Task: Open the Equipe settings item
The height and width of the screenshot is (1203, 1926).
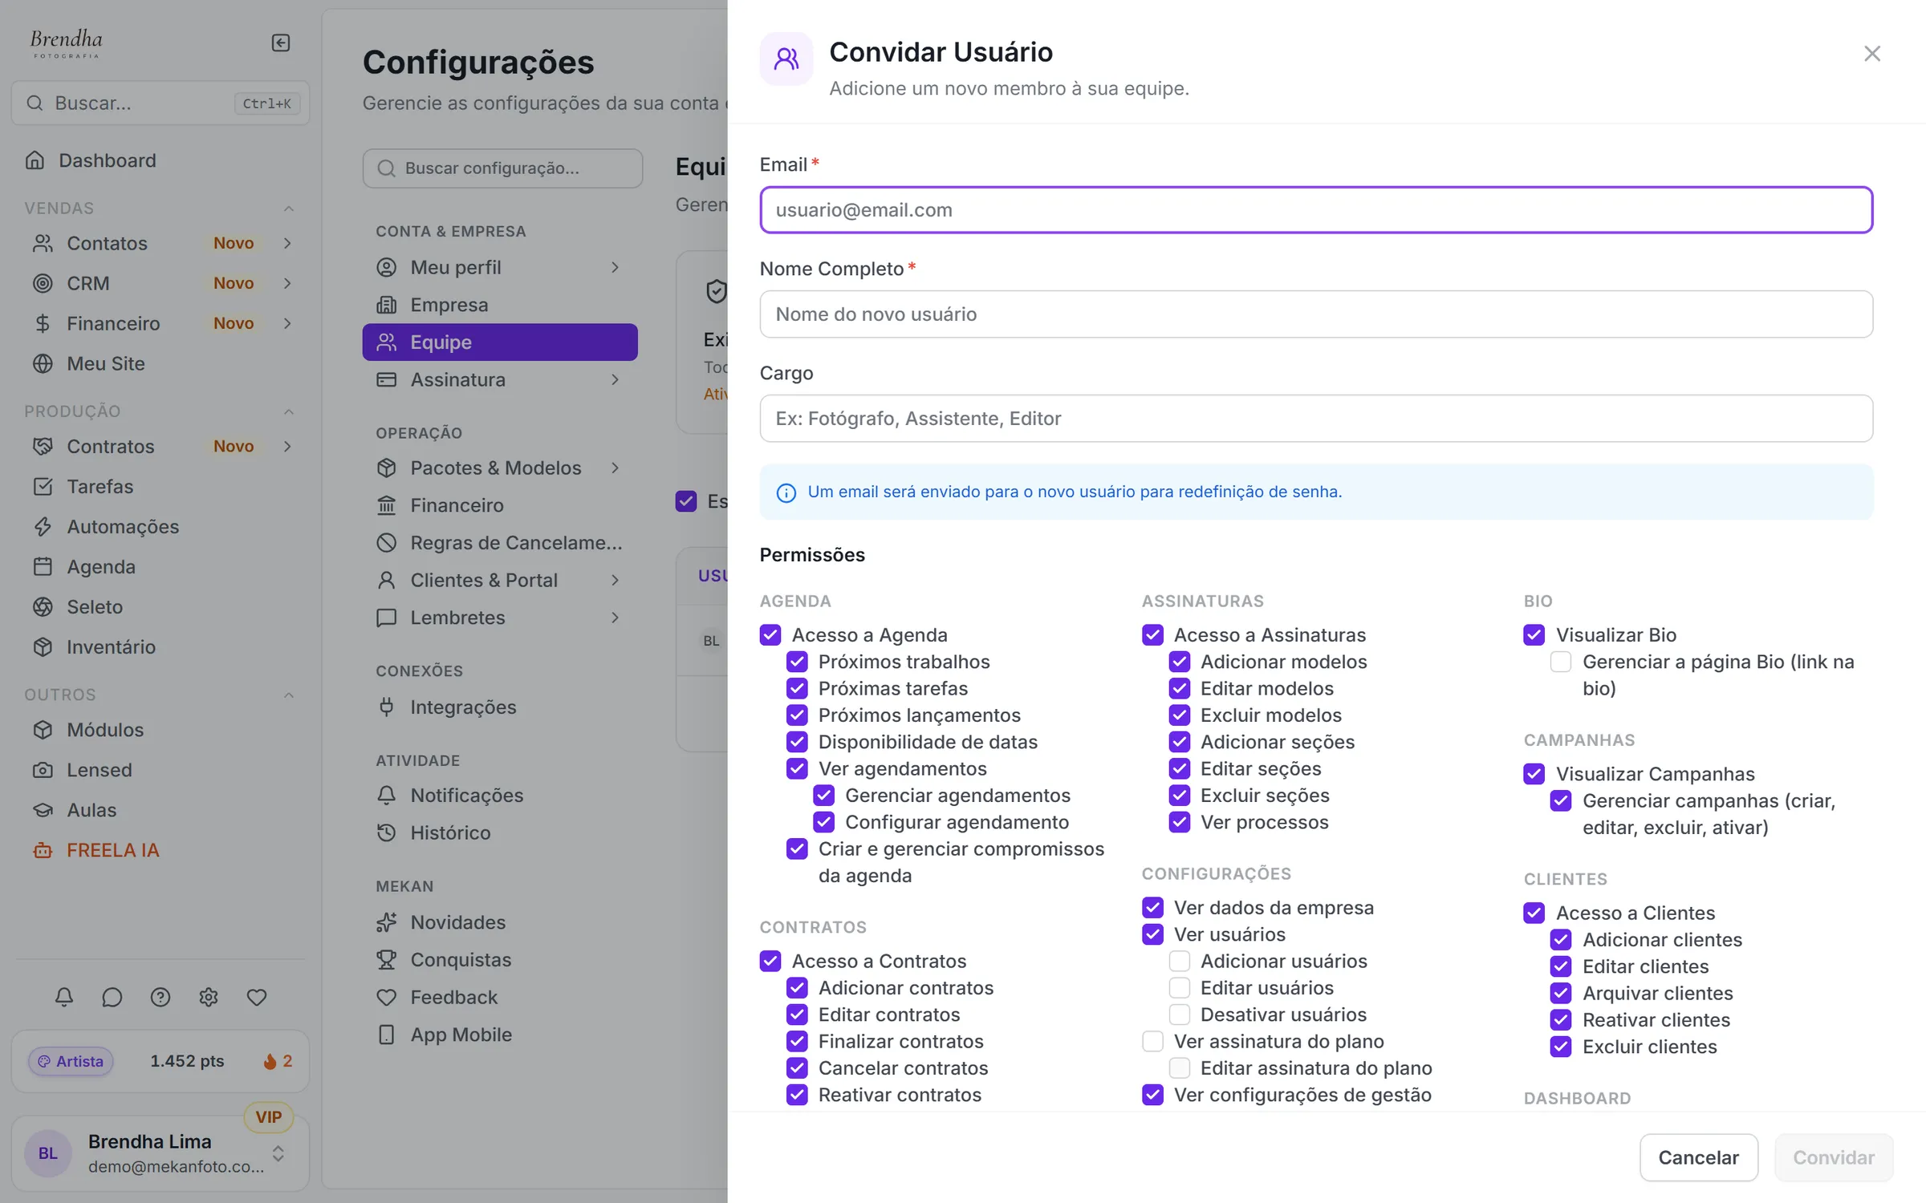Action: (500, 342)
